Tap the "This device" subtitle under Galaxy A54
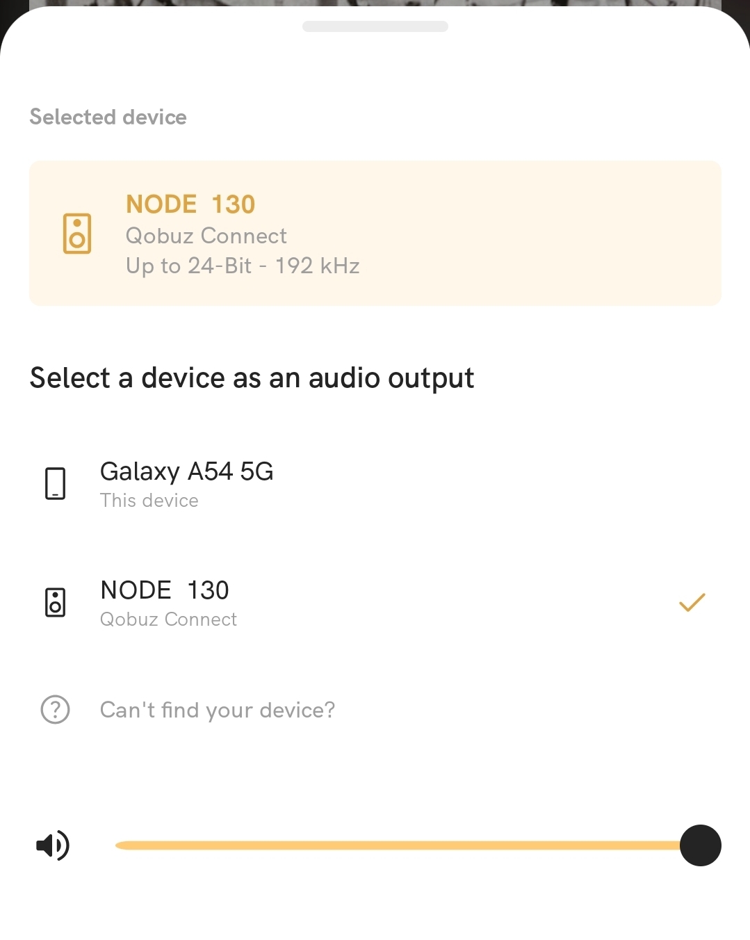This screenshot has width=750, height=940. click(x=149, y=501)
